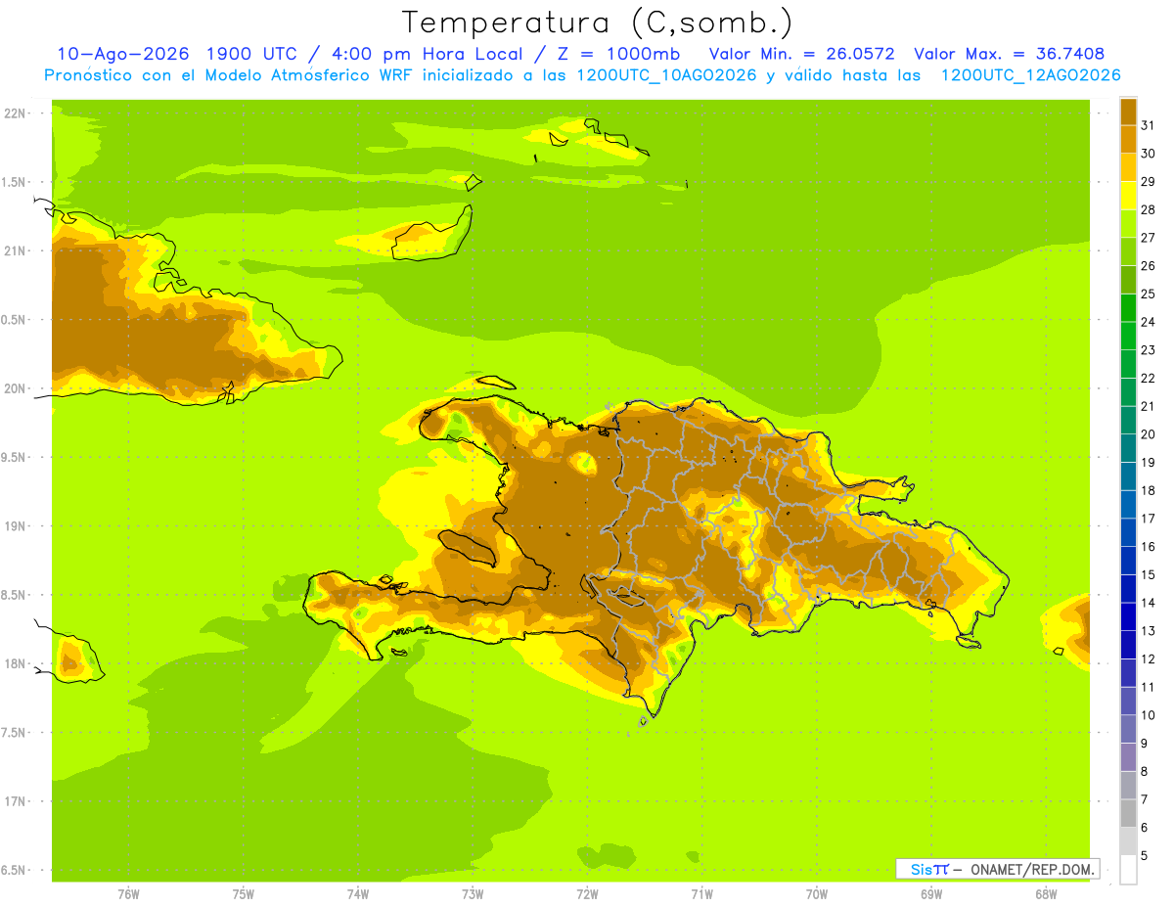Pick the gray segment between 6 and 7
The width and height of the screenshot is (1174, 907).
click(1128, 813)
